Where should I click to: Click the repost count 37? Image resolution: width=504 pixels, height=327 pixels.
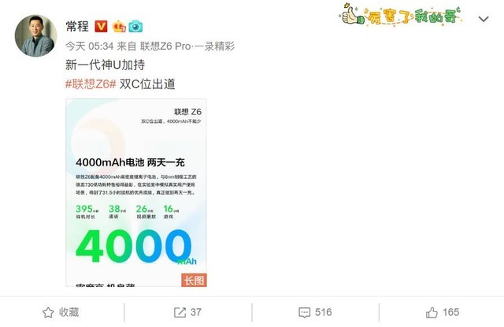pos(196,312)
